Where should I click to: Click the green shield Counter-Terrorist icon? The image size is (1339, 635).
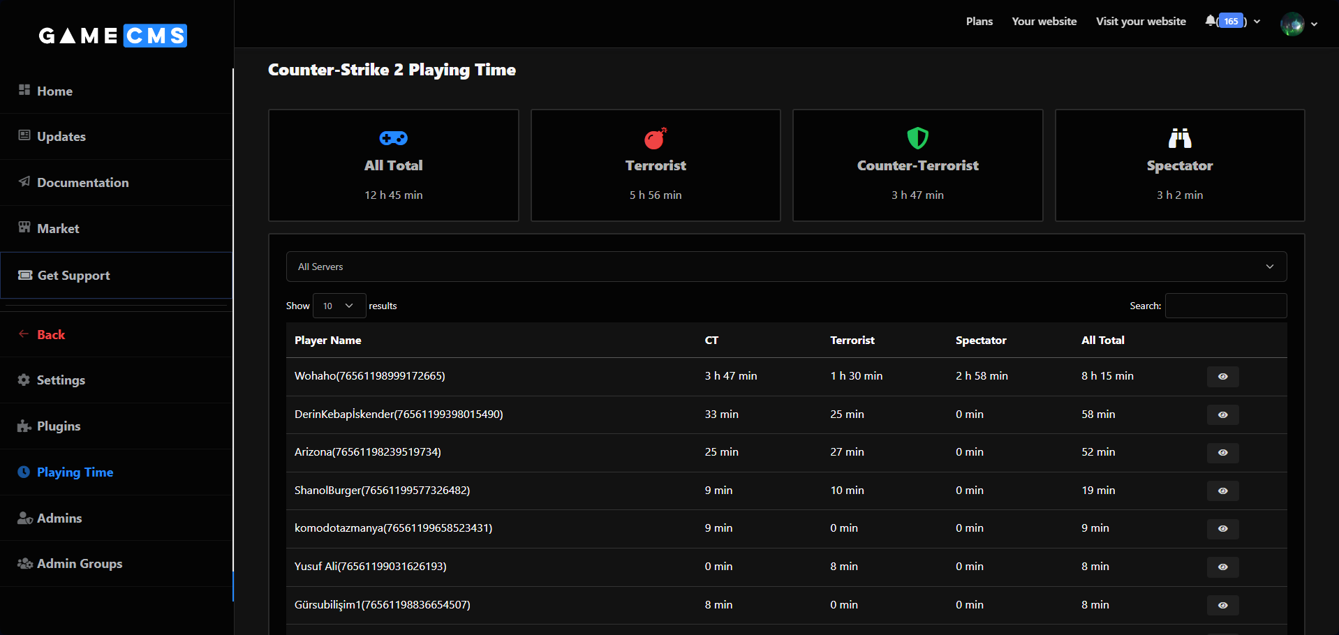click(917, 138)
